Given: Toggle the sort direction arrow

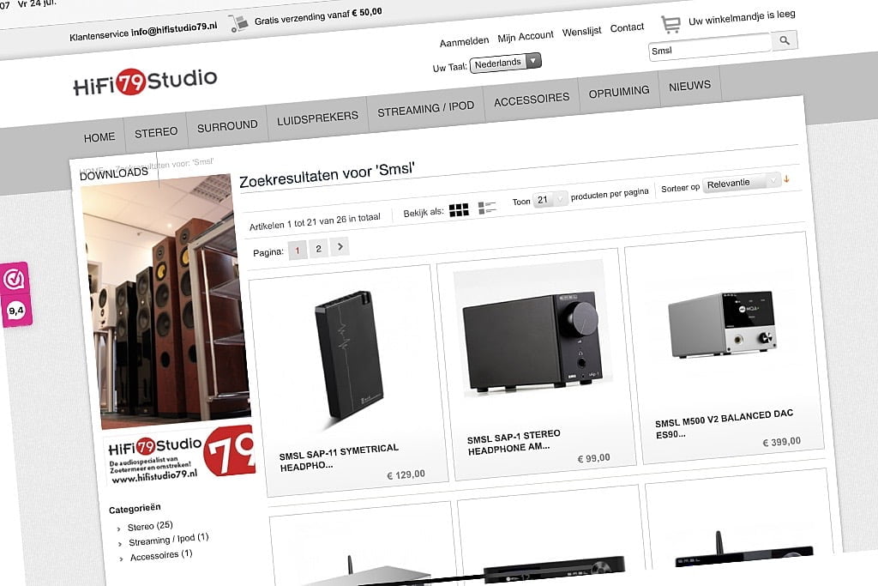Looking at the screenshot, I should 786,178.
